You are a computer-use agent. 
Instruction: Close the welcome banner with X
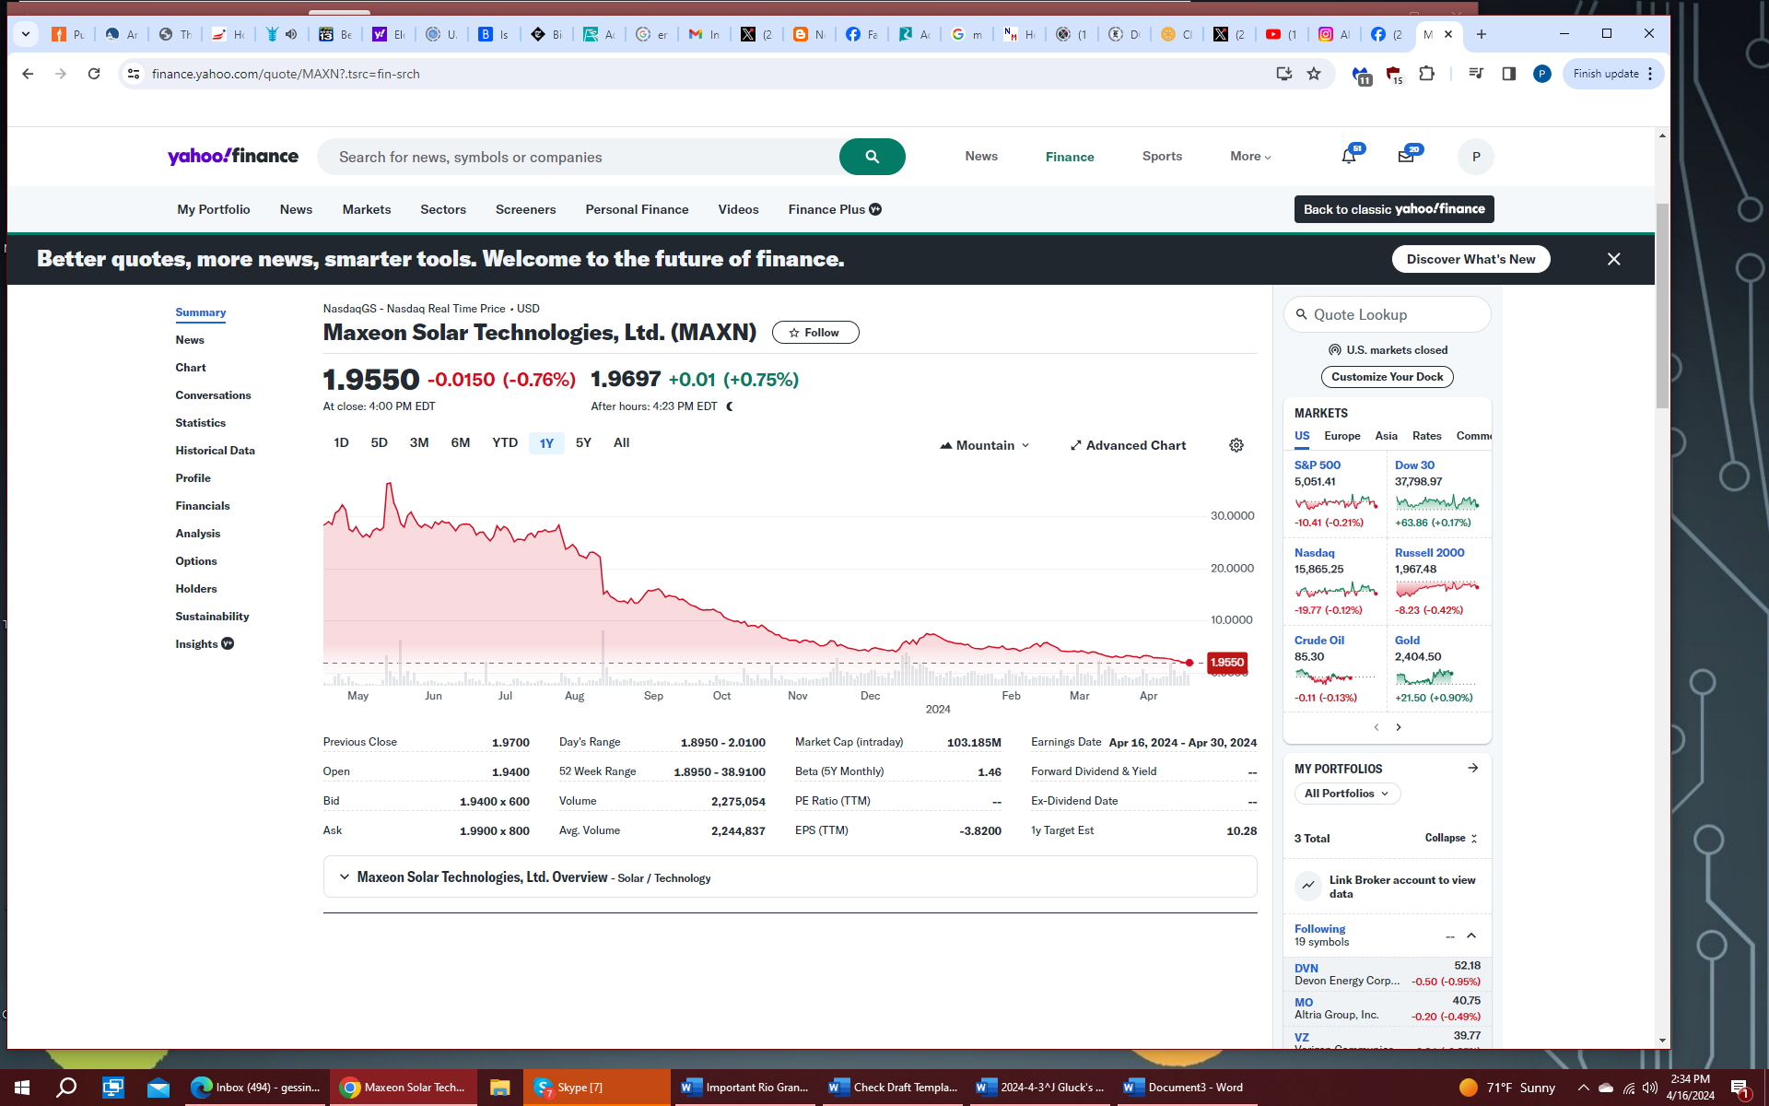1613,259
